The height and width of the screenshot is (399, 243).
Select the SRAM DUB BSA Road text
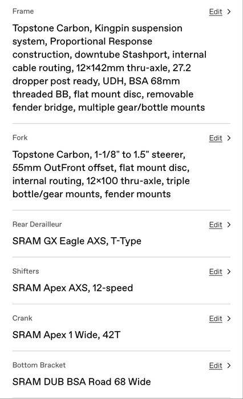(x=82, y=382)
